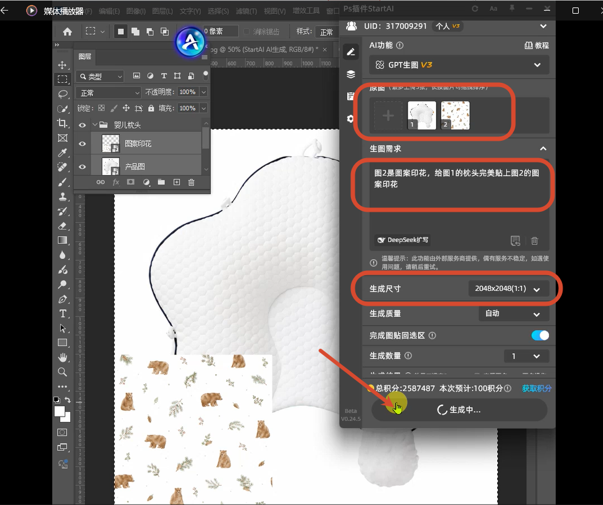This screenshot has height=505, width=603.
Task: Open layer filter 类型 dropdown
Action: point(100,77)
